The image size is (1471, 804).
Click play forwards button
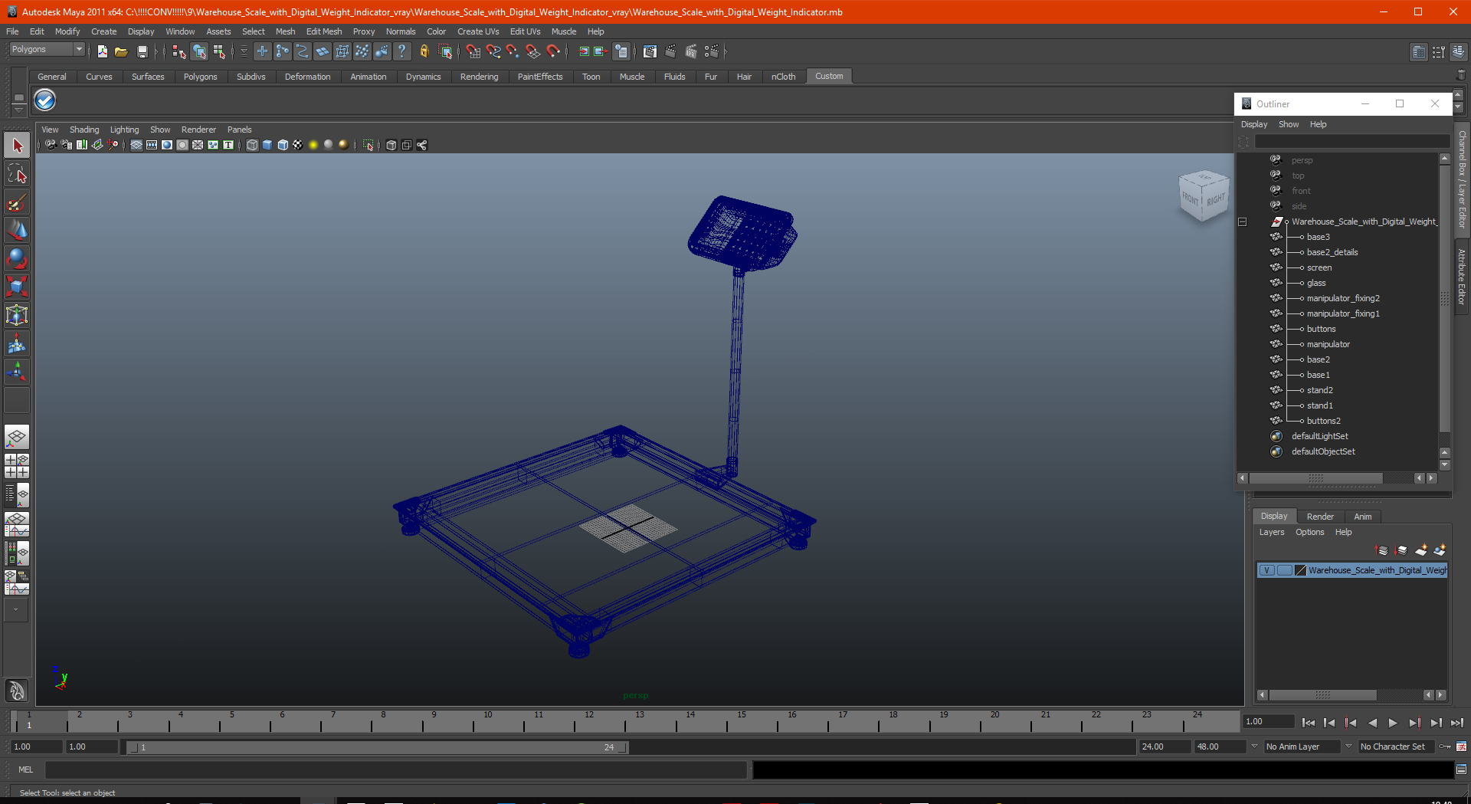[1393, 723]
